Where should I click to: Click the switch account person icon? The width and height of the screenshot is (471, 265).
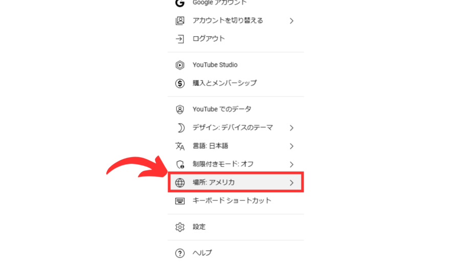click(x=180, y=21)
